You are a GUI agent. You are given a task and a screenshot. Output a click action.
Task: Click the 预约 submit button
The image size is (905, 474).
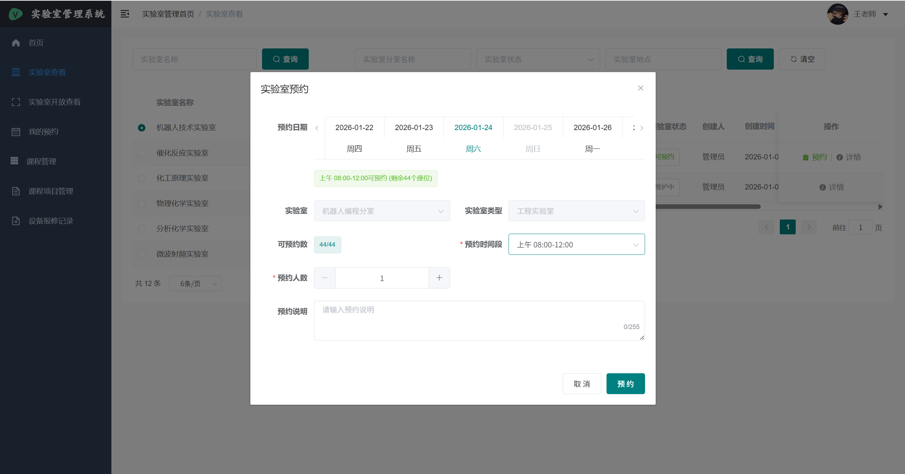(x=625, y=384)
